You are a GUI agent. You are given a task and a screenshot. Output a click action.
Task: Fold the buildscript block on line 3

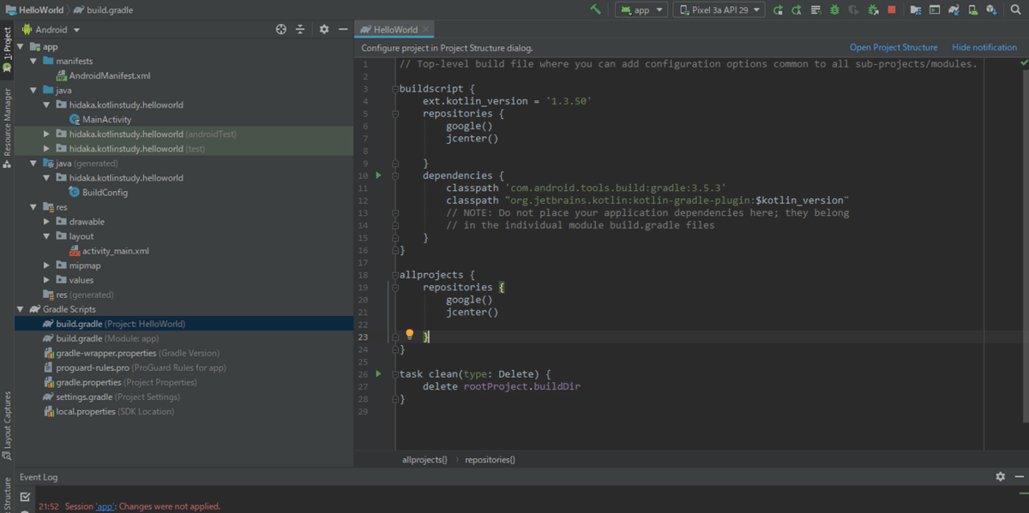point(394,89)
